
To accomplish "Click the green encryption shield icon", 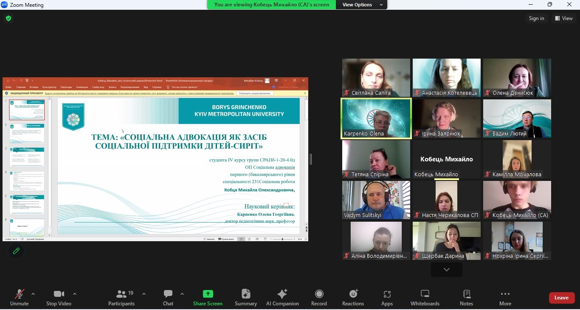I will click(8, 18).
